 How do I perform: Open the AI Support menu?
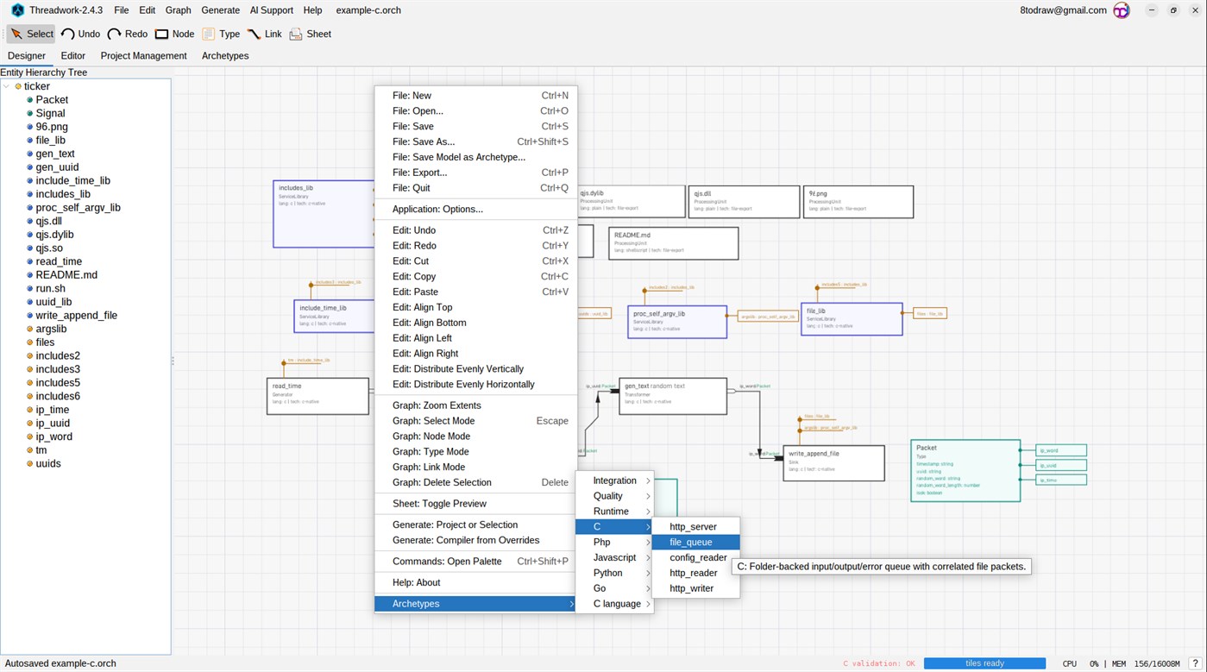(x=272, y=10)
